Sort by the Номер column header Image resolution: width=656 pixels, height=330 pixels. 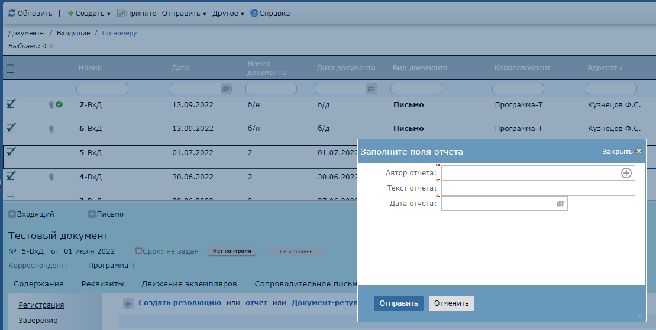90,68
